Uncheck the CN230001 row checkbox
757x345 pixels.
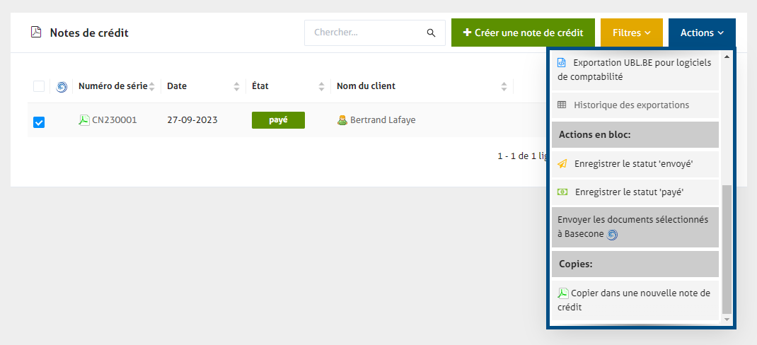pos(39,122)
